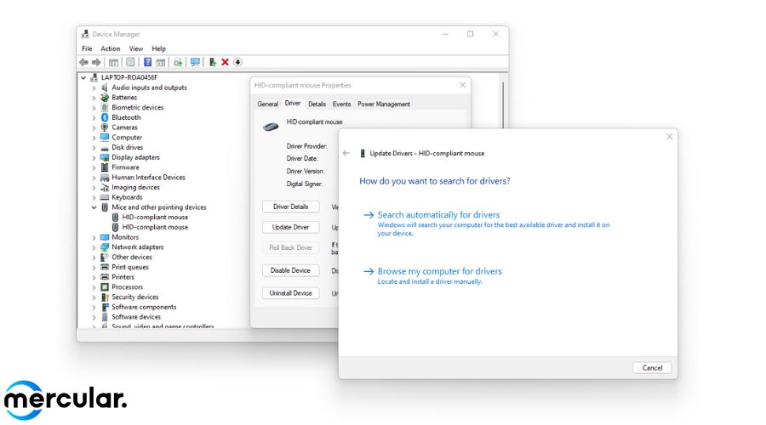Click the Network adapters category icon
The height and width of the screenshot is (425, 766).
pos(105,247)
